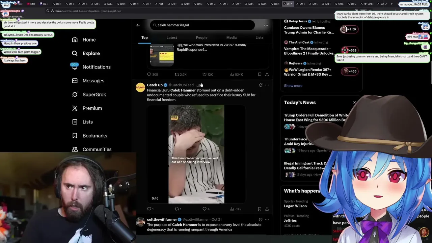Image resolution: width=432 pixels, height=243 pixels.
Task: Click the Communities people icon
Action: pyautogui.click(x=75, y=149)
